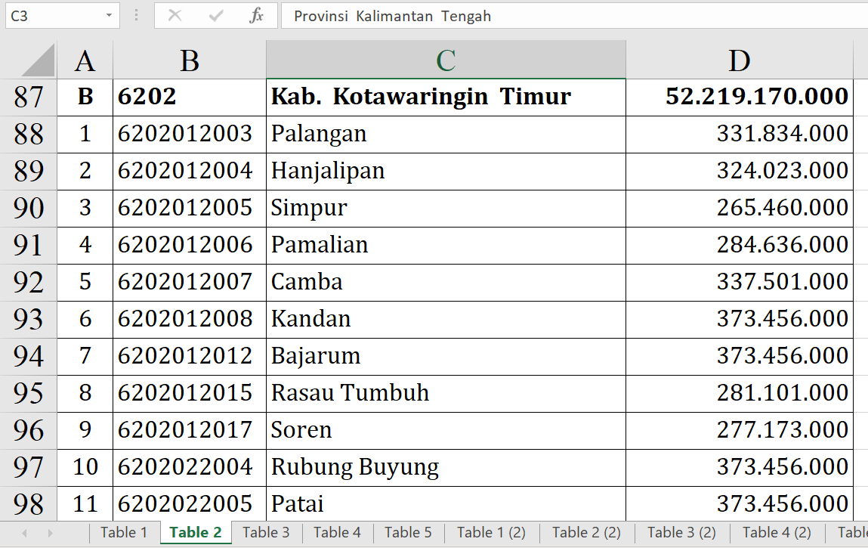Click the Name Box showing C3
This screenshot has width=868, height=548.
point(51,16)
